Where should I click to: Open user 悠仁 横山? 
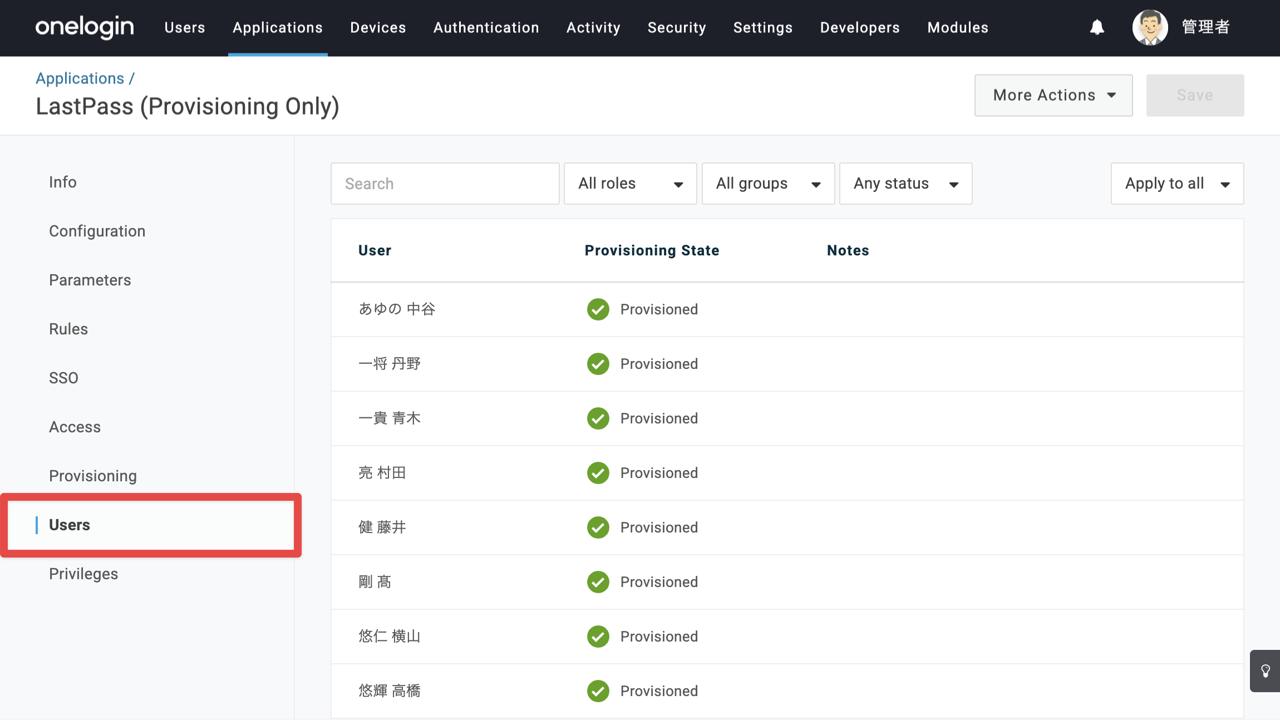pos(390,636)
